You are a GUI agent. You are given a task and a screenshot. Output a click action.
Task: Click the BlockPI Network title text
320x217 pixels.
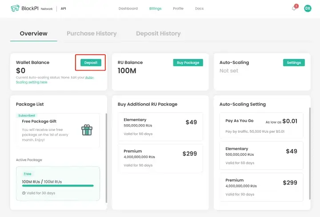(37, 8)
